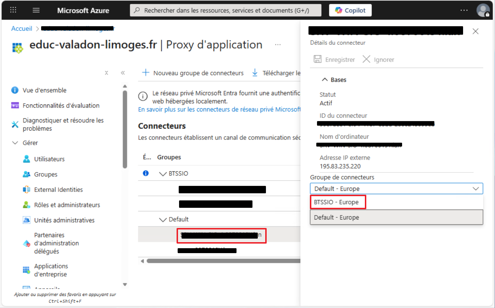Open Vue d'ensemble menu item

[44, 90]
